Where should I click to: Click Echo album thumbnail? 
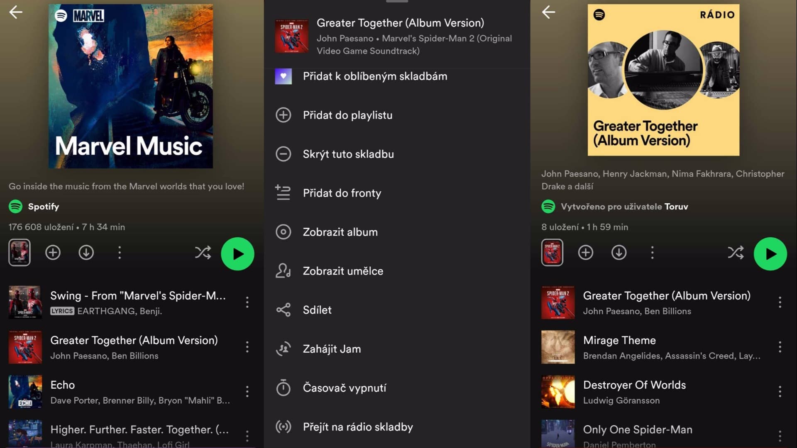click(25, 392)
